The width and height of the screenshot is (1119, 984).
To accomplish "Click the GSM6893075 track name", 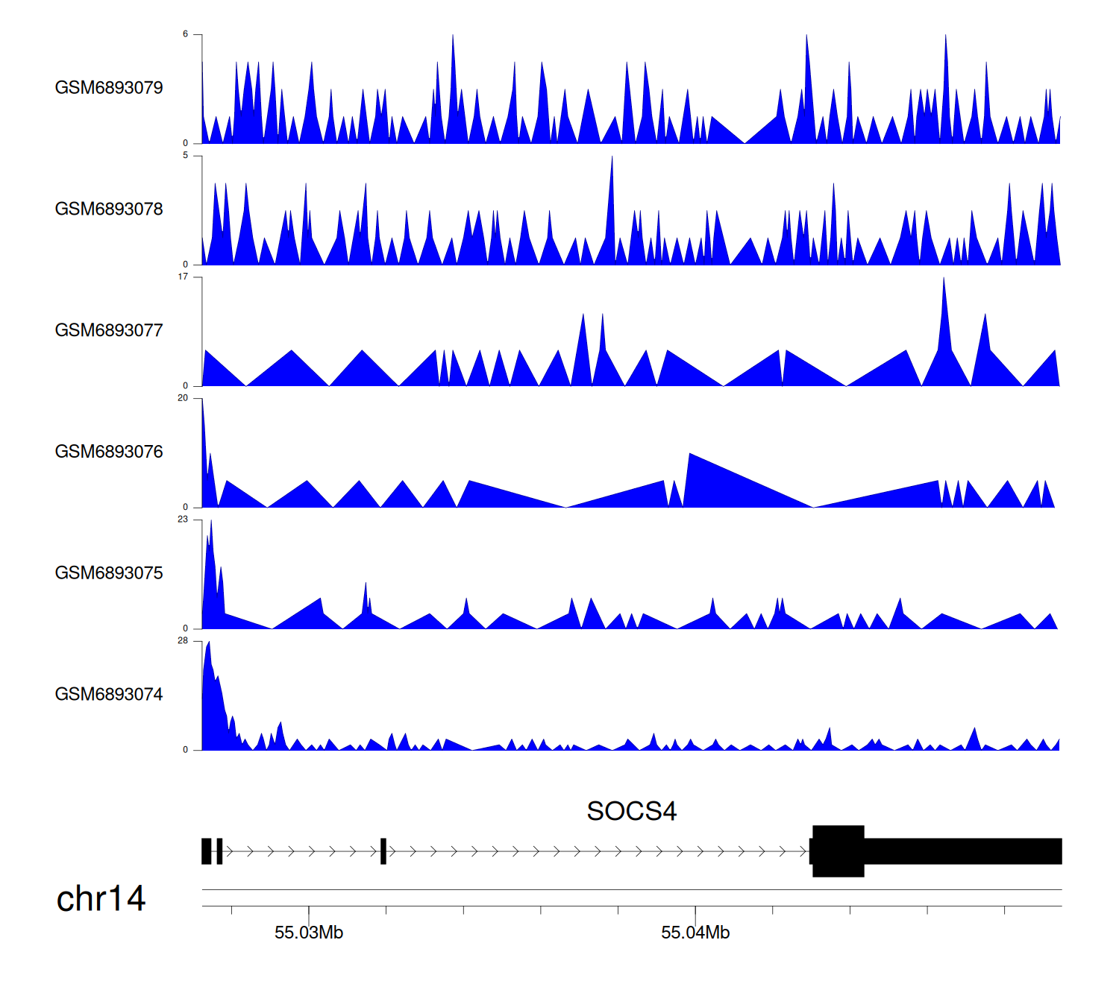I will pos(109,573).
